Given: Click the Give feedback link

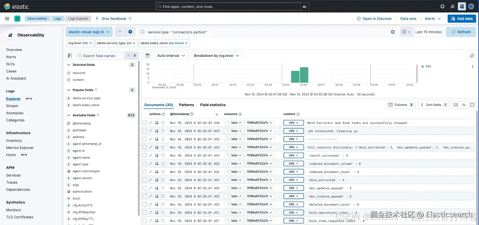Looking at the screenshot, I should pyautogui.click(x=116, y=19).
